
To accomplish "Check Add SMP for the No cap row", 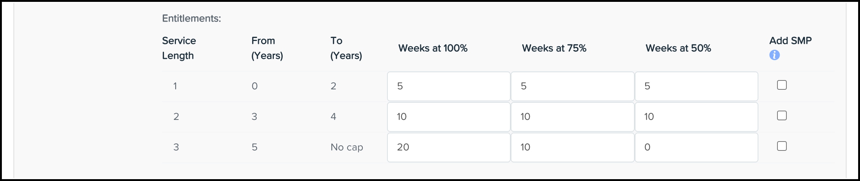I will pos(782,146).
